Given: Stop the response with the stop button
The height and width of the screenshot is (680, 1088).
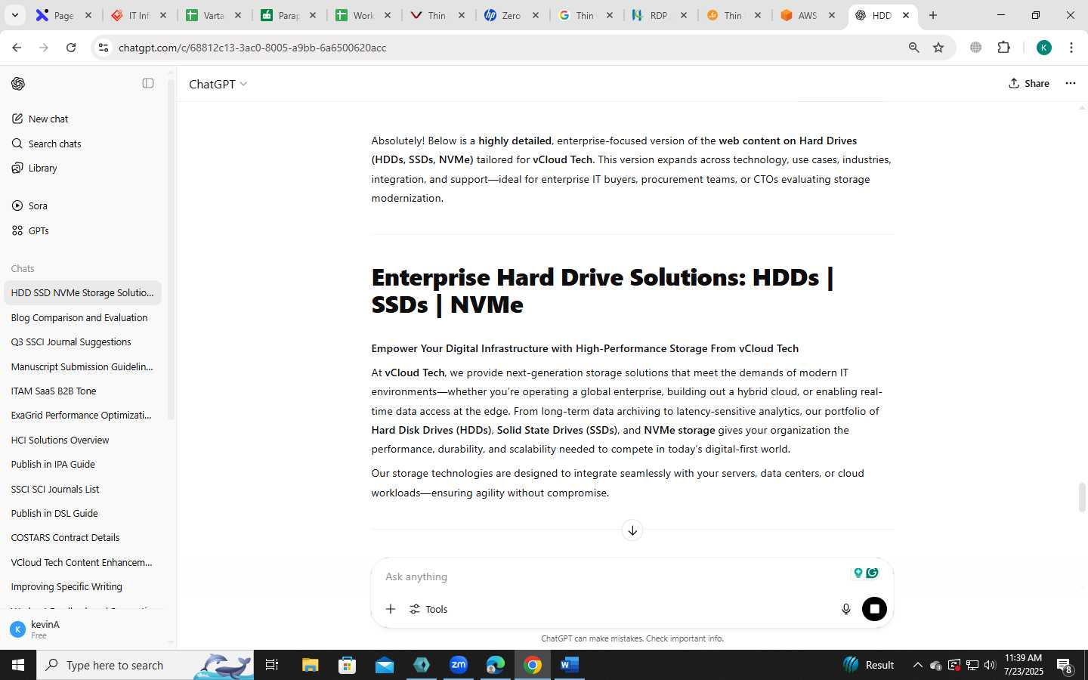Looking at the screenshot, I should [x=874, y=609].
